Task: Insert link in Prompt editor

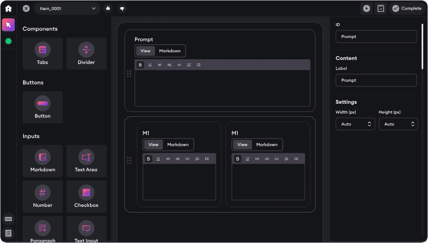Action: tap(179, 65)
